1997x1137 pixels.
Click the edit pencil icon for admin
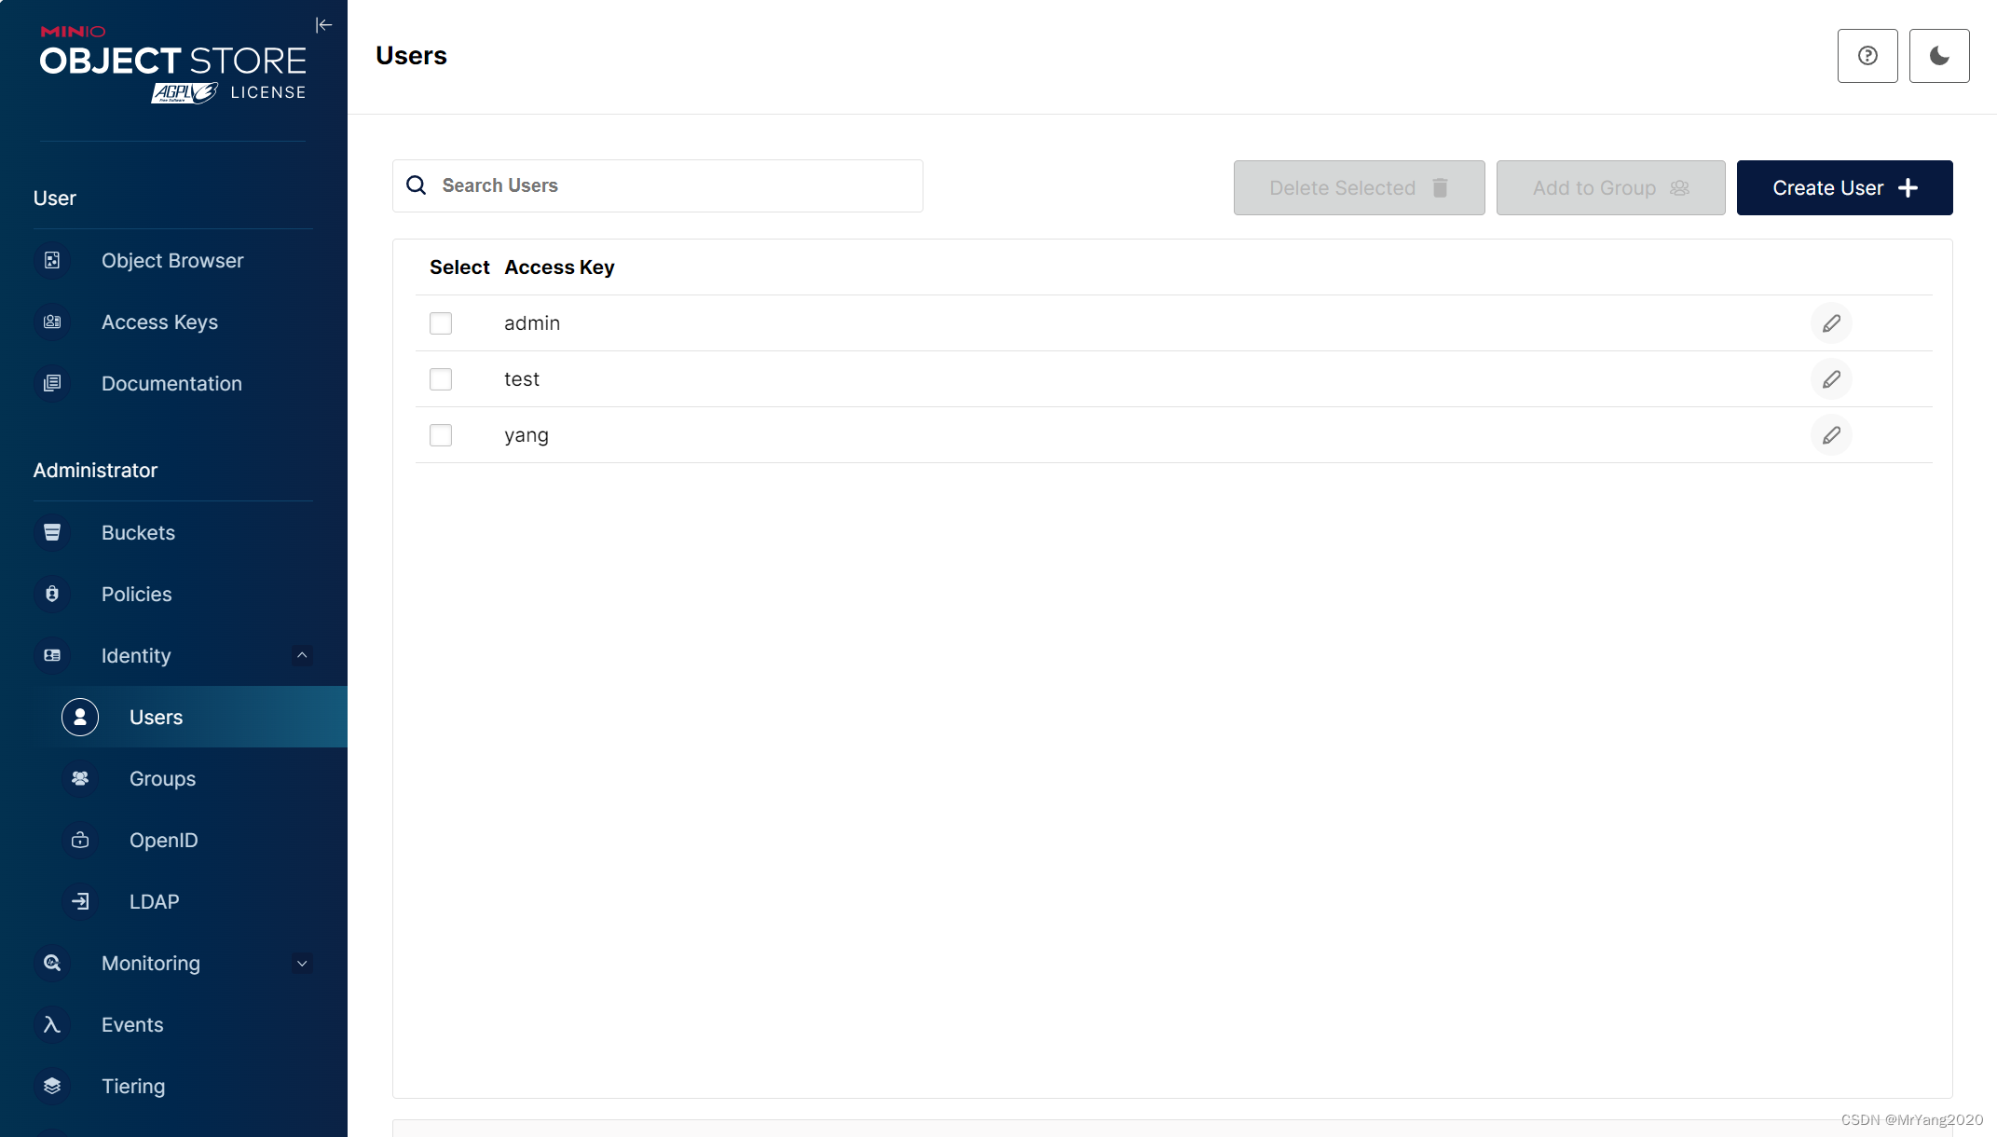pyautogui.click(x=1831, y=323)
